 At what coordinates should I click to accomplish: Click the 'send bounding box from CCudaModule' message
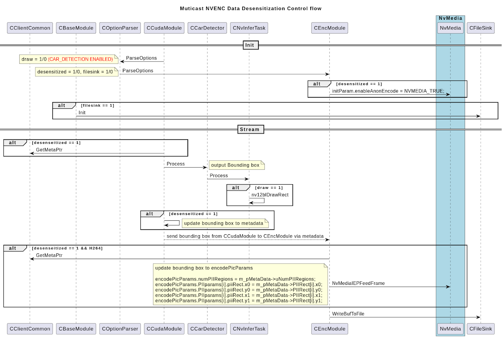click(245, 236)
